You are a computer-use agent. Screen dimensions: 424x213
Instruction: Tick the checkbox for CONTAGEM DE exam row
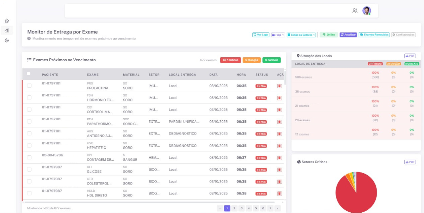[x=29, y=157]
